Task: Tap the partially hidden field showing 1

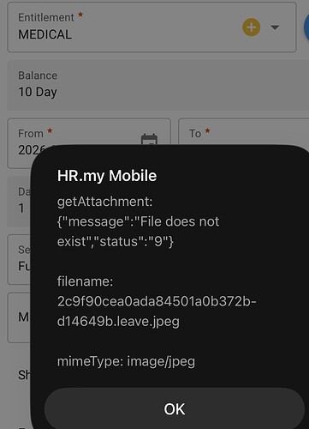Action: pos(19,202)
